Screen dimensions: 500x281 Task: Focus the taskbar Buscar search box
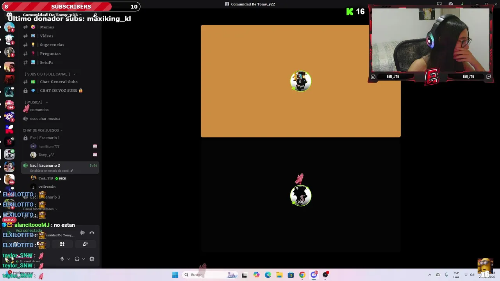(210, 275)
